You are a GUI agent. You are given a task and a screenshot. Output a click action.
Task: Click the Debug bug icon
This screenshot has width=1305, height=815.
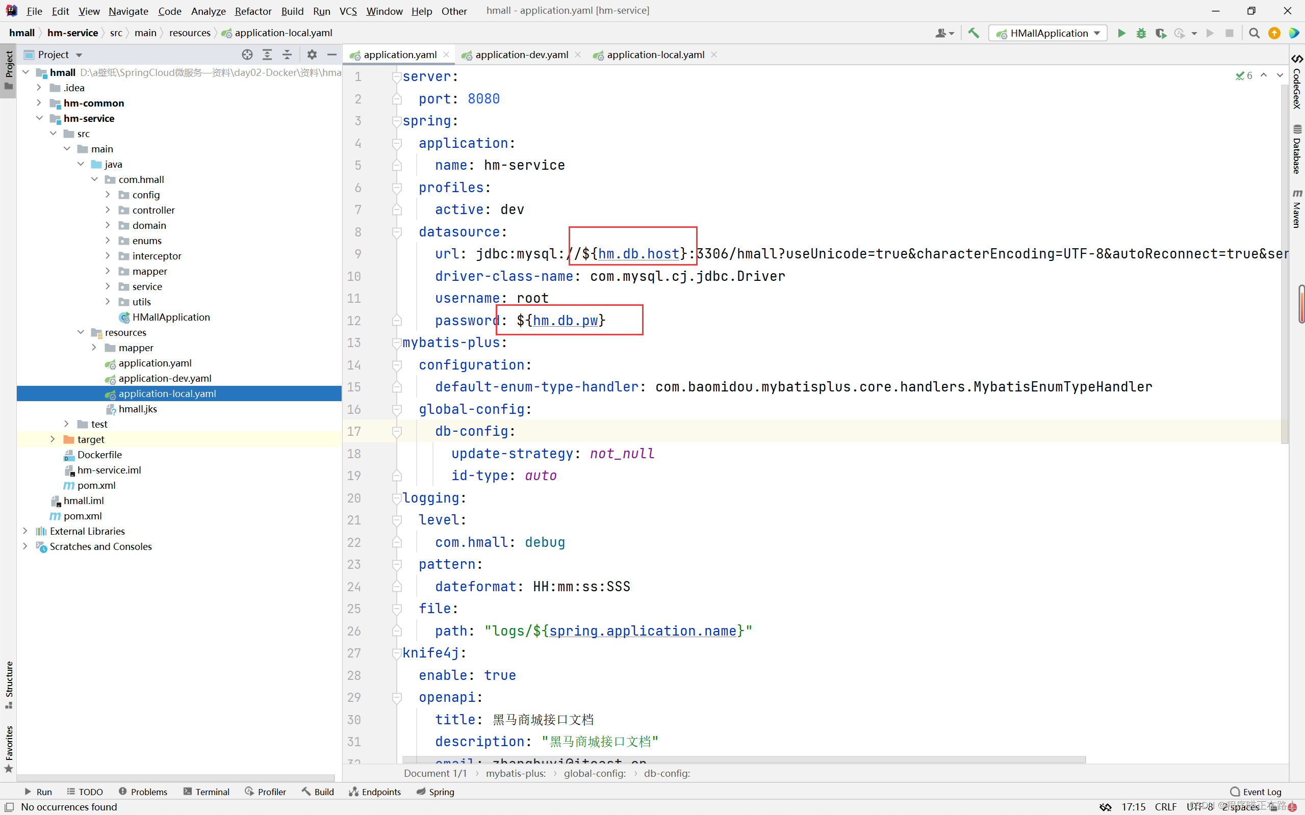[x=1141, y=34]
